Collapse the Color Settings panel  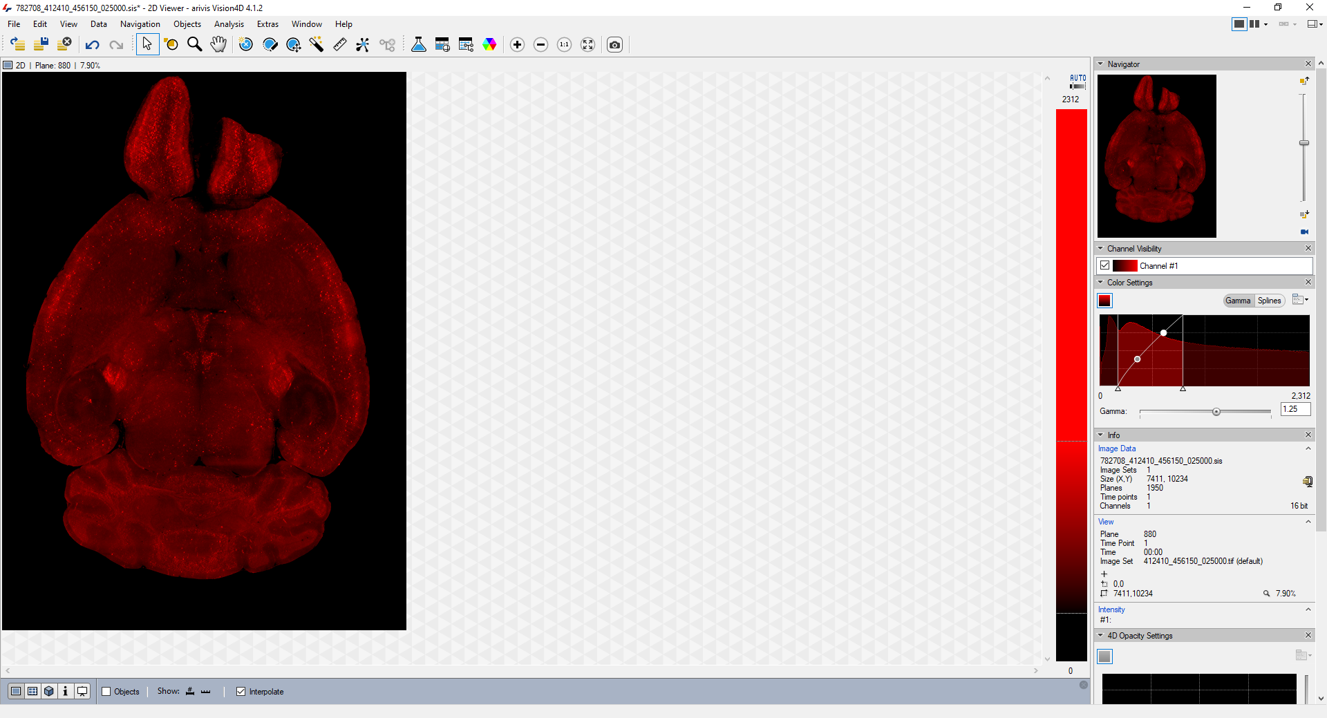(x=1100, y=282)
